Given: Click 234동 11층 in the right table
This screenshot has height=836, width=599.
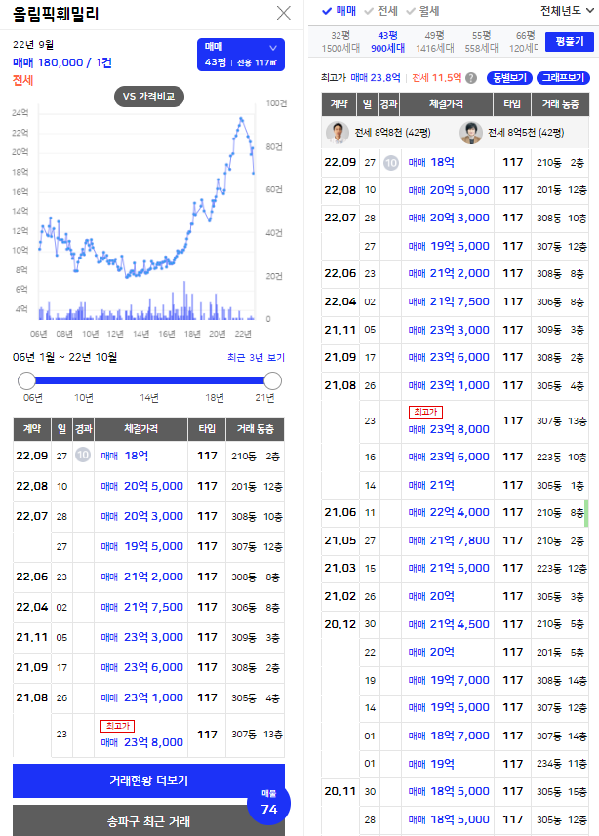Looking at the screenshot, I should (x=562, y=764).
